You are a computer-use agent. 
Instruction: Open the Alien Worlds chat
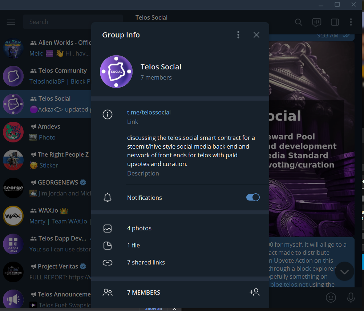[x=46, y=48]
